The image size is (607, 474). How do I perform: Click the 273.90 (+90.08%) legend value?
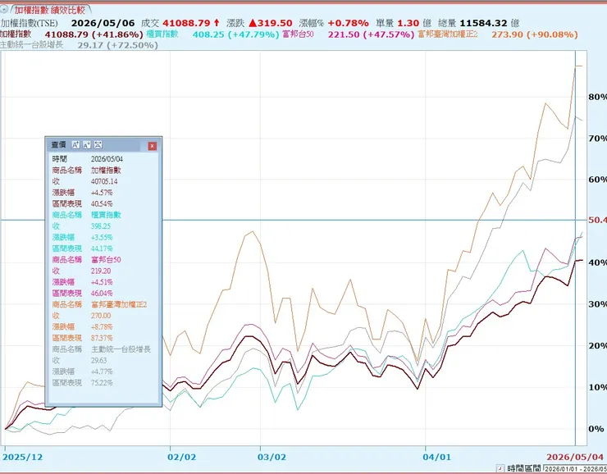coord(535,34)
